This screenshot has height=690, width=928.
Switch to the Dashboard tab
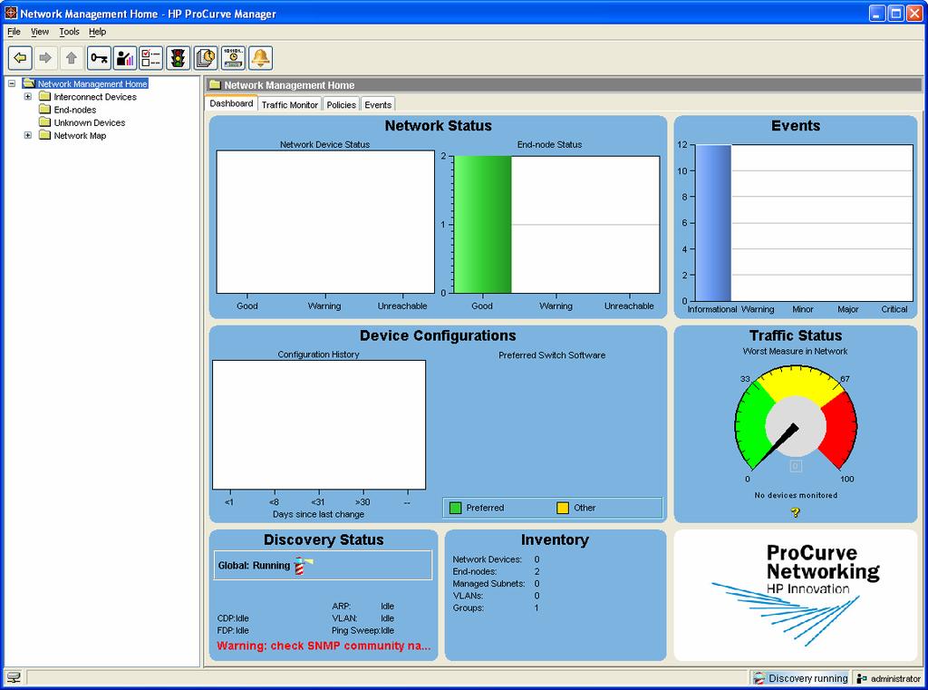coord(231,103)
